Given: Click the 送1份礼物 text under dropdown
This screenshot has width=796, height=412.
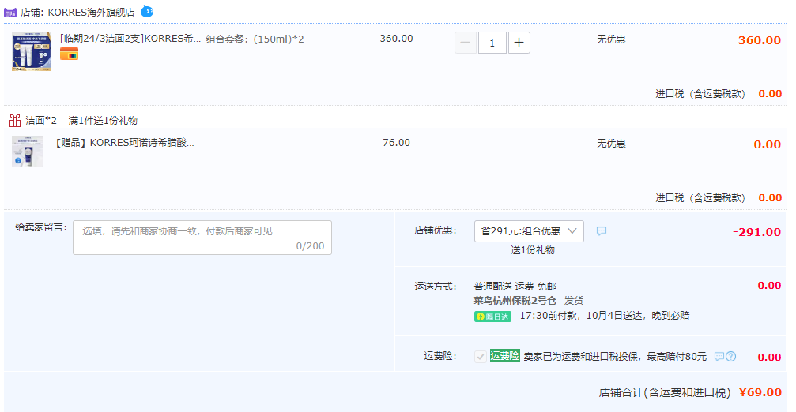Looking at the screenshot, I should click(533, 250).
